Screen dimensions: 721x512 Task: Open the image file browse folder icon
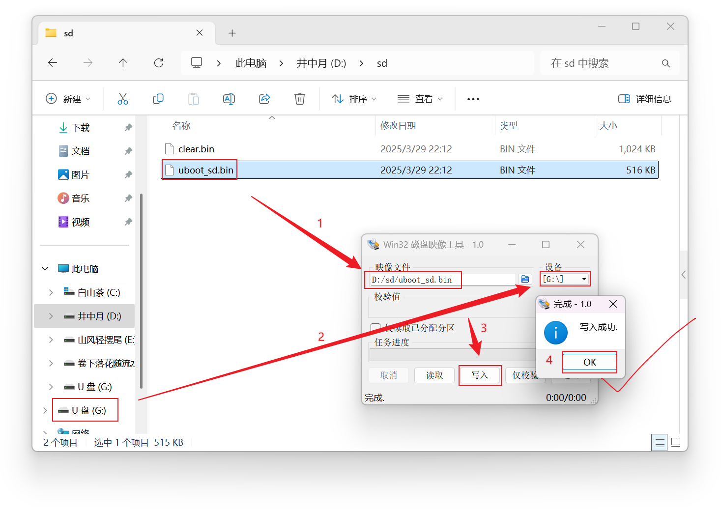pyautogui.click(x=524, y=279)
